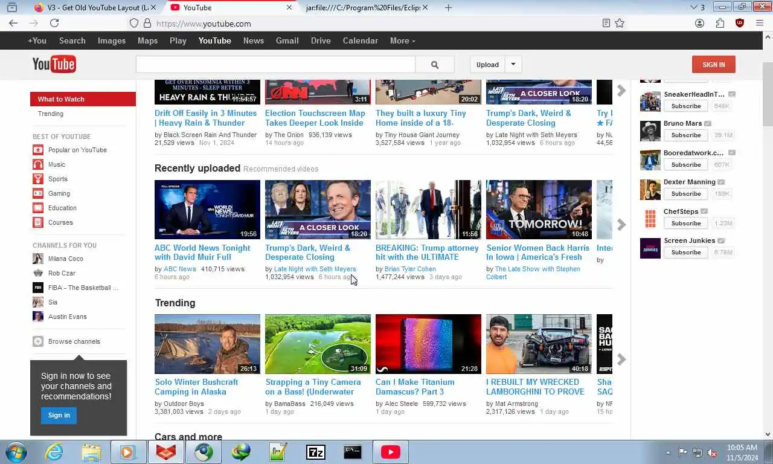Toggle Reader view icon in the address bar

tap(606, 23)
